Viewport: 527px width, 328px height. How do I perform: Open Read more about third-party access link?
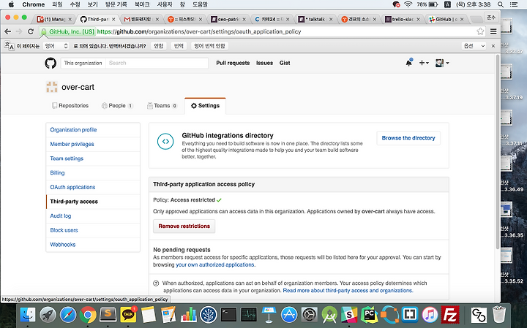348,291
